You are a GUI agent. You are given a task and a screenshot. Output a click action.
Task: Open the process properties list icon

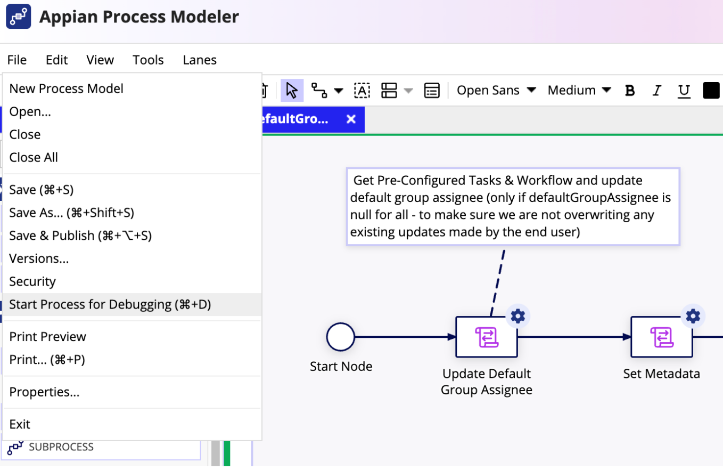[x=432, y=91]
